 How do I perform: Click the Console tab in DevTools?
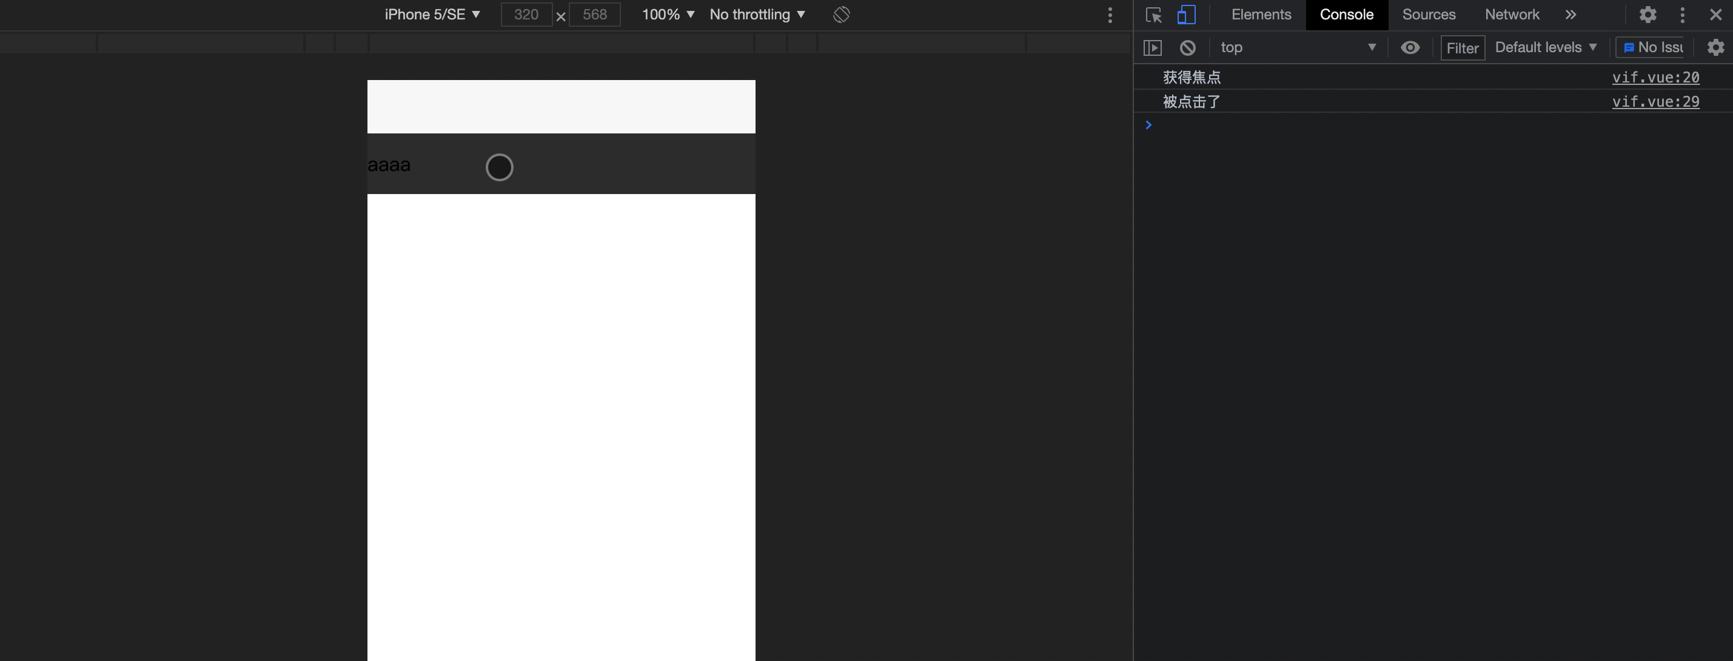[1347, 15]
